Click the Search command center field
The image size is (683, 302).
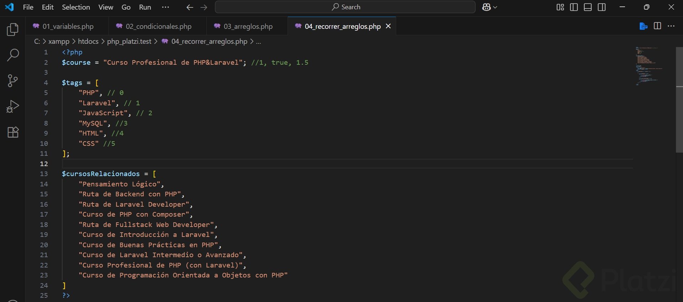pyautogui.click(x=345, y=7)
